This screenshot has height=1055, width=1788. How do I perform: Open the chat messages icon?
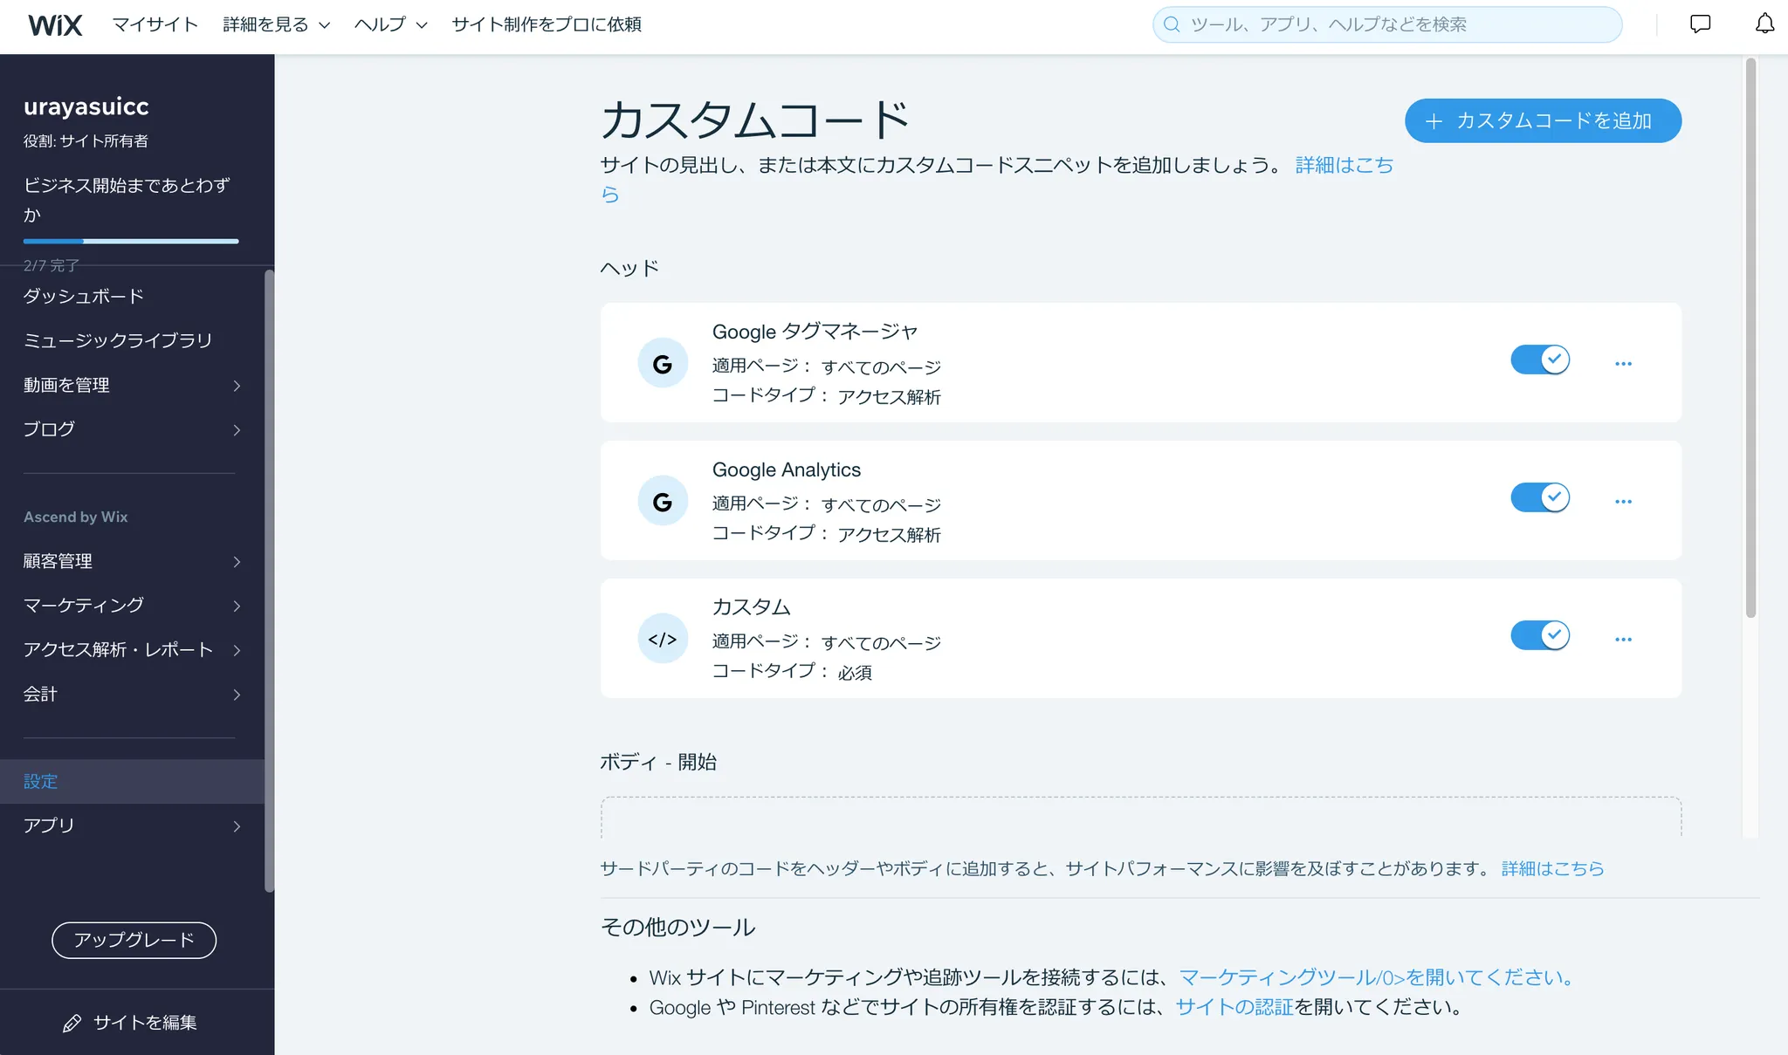[x=1700, y=24]
